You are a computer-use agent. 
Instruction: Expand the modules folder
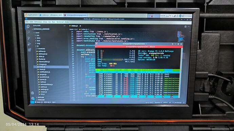click(x=41, y=49)
